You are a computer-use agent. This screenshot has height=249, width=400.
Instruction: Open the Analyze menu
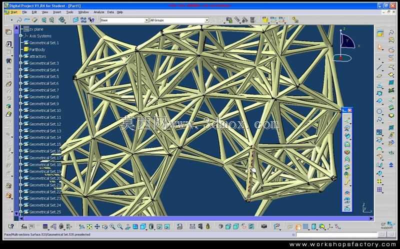click(98, 12)
